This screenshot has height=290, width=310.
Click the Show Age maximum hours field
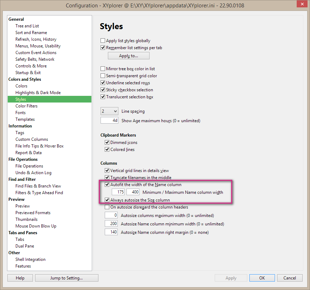click(110, 120)
